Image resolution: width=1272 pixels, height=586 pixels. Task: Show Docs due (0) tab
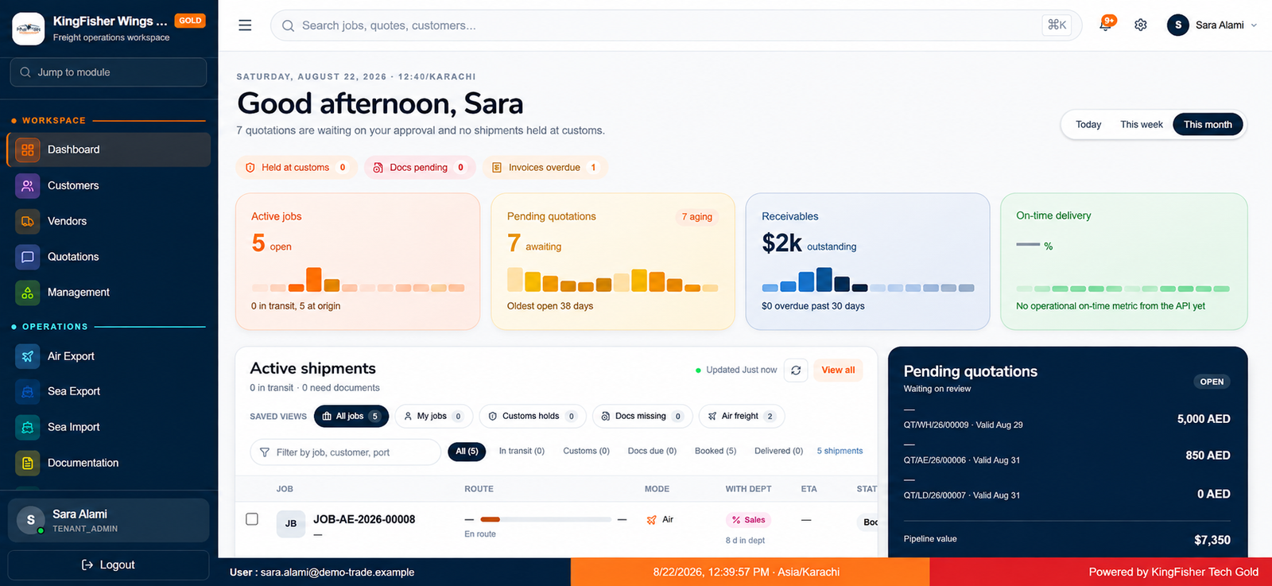tap(652, 451)
